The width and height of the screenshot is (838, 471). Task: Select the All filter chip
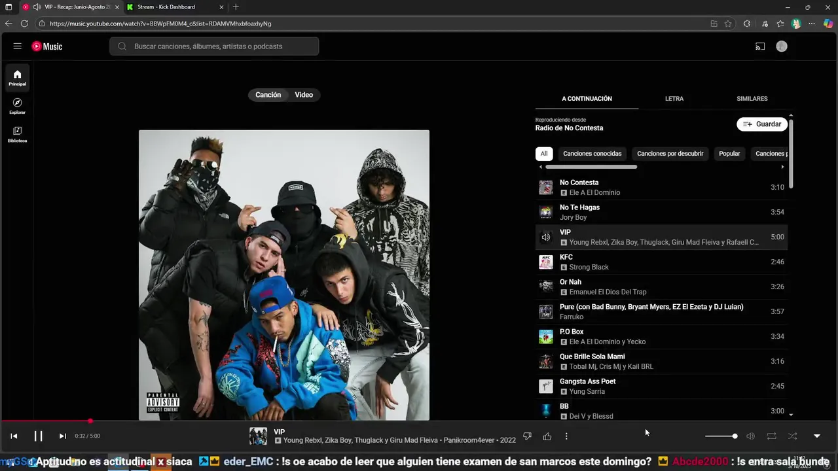click(x=543, y=154)
